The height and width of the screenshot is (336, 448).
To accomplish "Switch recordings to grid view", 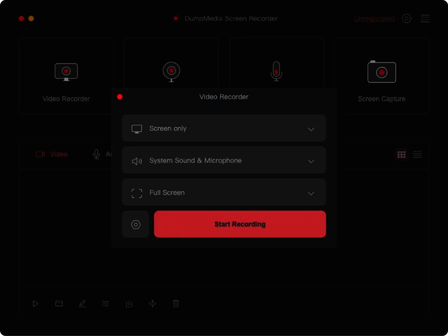I will pos(401,154).
